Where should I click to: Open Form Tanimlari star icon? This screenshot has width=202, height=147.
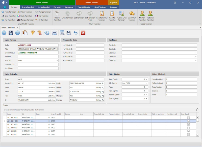click(x=9, y=12)
